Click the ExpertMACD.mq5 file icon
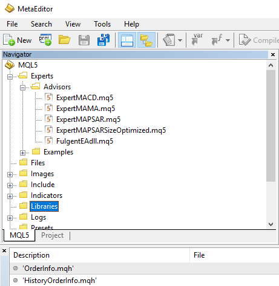279x286 pixels. pos(48,97)
